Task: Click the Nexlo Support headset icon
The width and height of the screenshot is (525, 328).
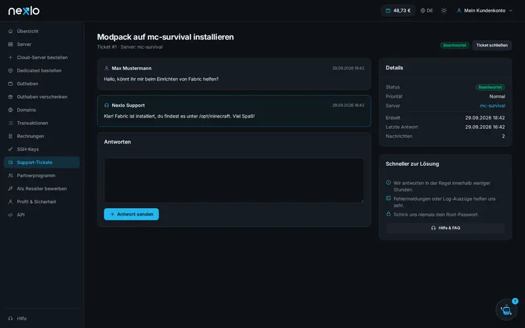Action: [106, 105]
